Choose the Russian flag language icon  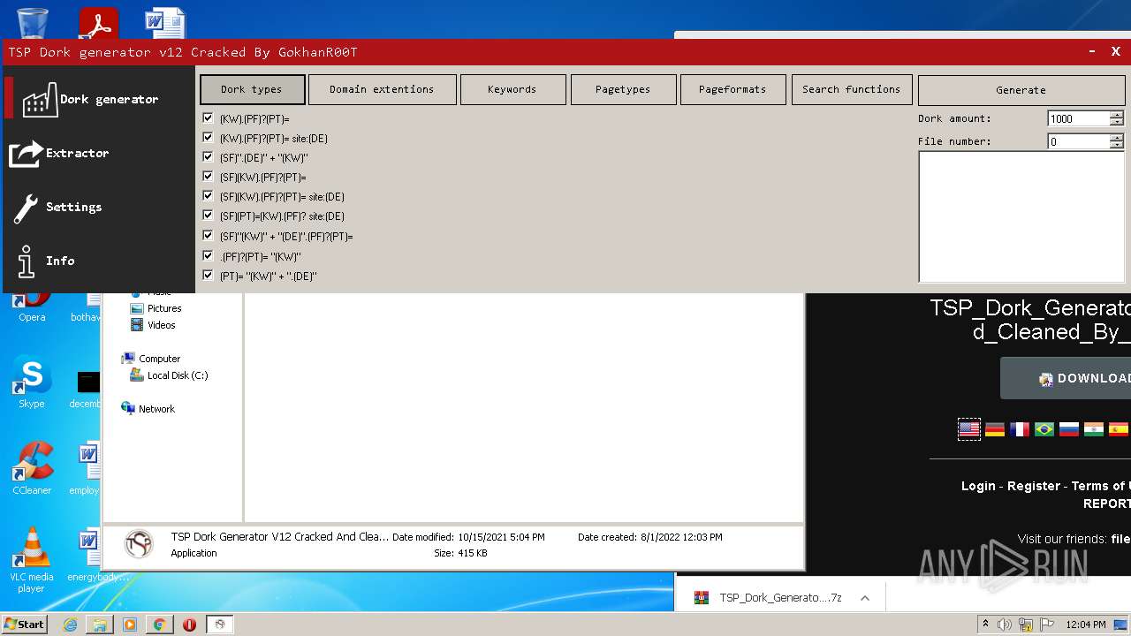pos(1069,429)
